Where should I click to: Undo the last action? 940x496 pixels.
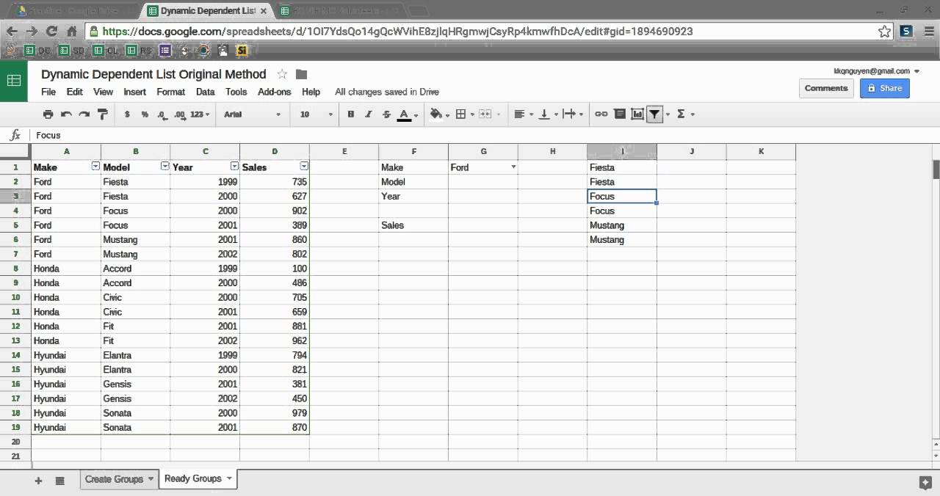[66, 114]
